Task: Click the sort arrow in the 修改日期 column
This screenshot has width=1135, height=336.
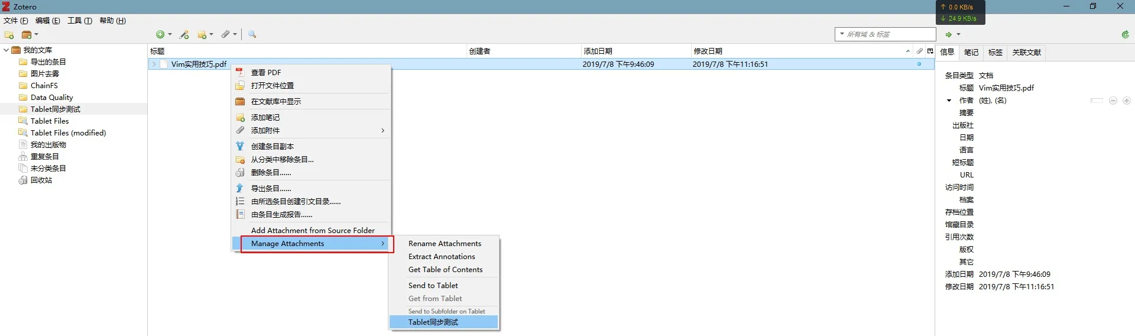Action: click(x=908, y=51)
